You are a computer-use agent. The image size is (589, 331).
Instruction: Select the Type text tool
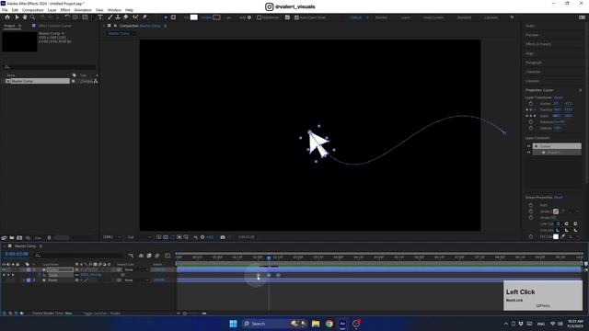[100, 17]
